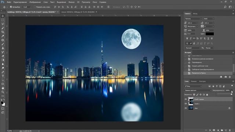Hide the background layer visibility

[x=186, y=108]
